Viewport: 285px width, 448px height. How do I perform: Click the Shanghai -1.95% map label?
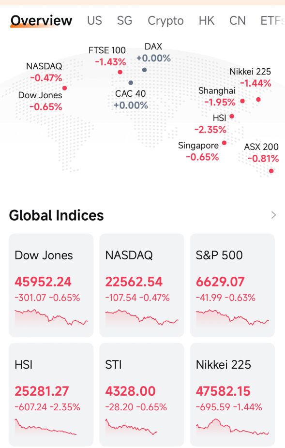217,97
